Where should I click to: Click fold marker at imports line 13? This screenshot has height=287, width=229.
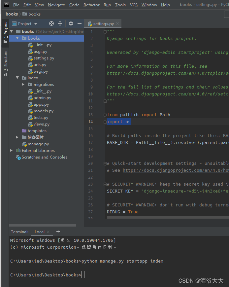(105, 115)
